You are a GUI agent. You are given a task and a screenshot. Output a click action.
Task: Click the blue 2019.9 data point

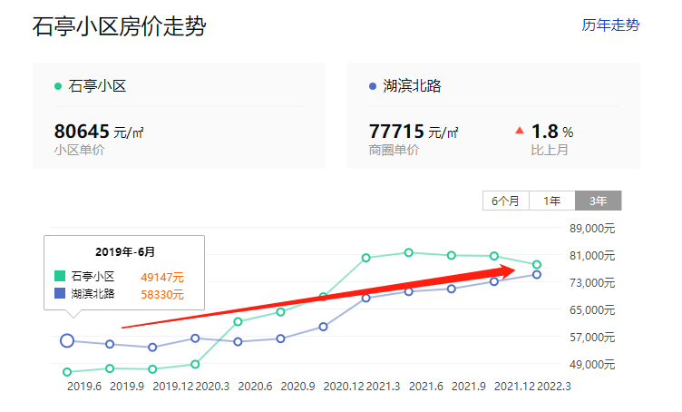click(110, 344)
